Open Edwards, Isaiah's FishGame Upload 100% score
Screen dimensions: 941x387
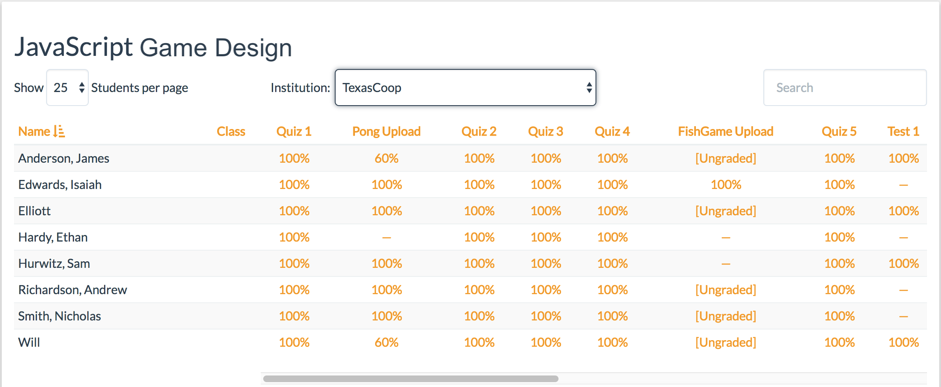point(725,184)
